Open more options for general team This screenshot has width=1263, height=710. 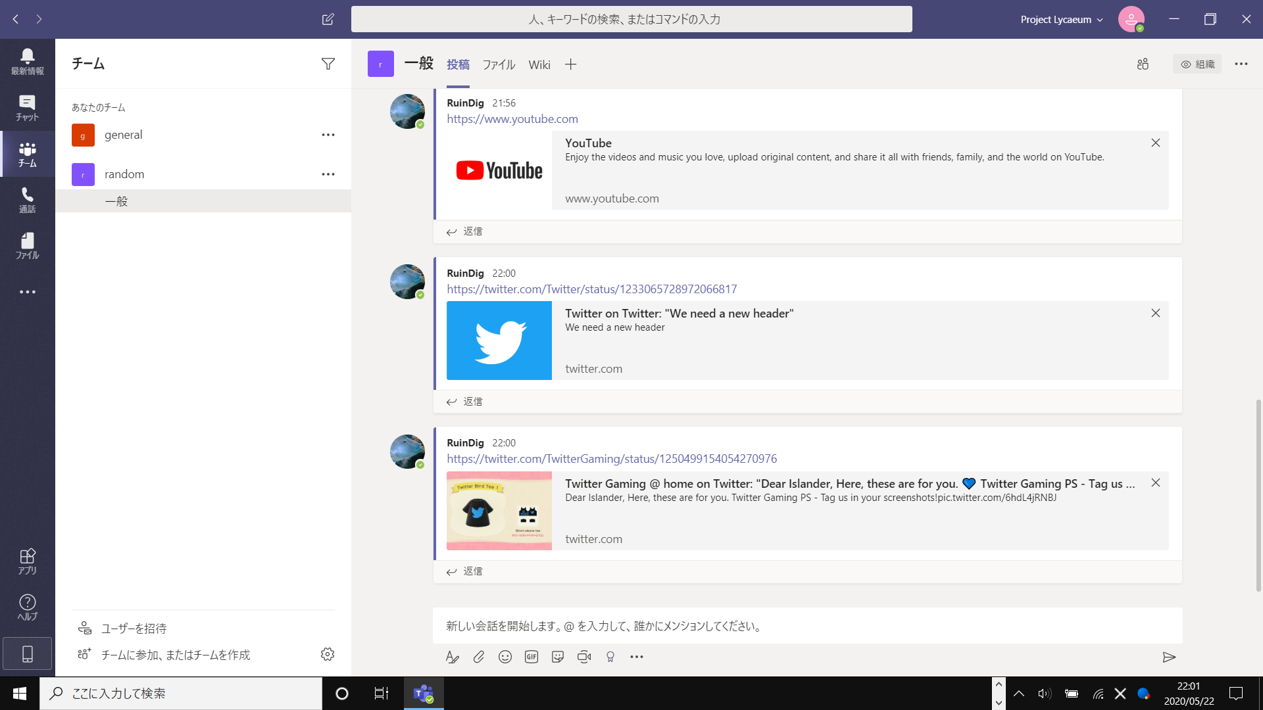point(328,135)
